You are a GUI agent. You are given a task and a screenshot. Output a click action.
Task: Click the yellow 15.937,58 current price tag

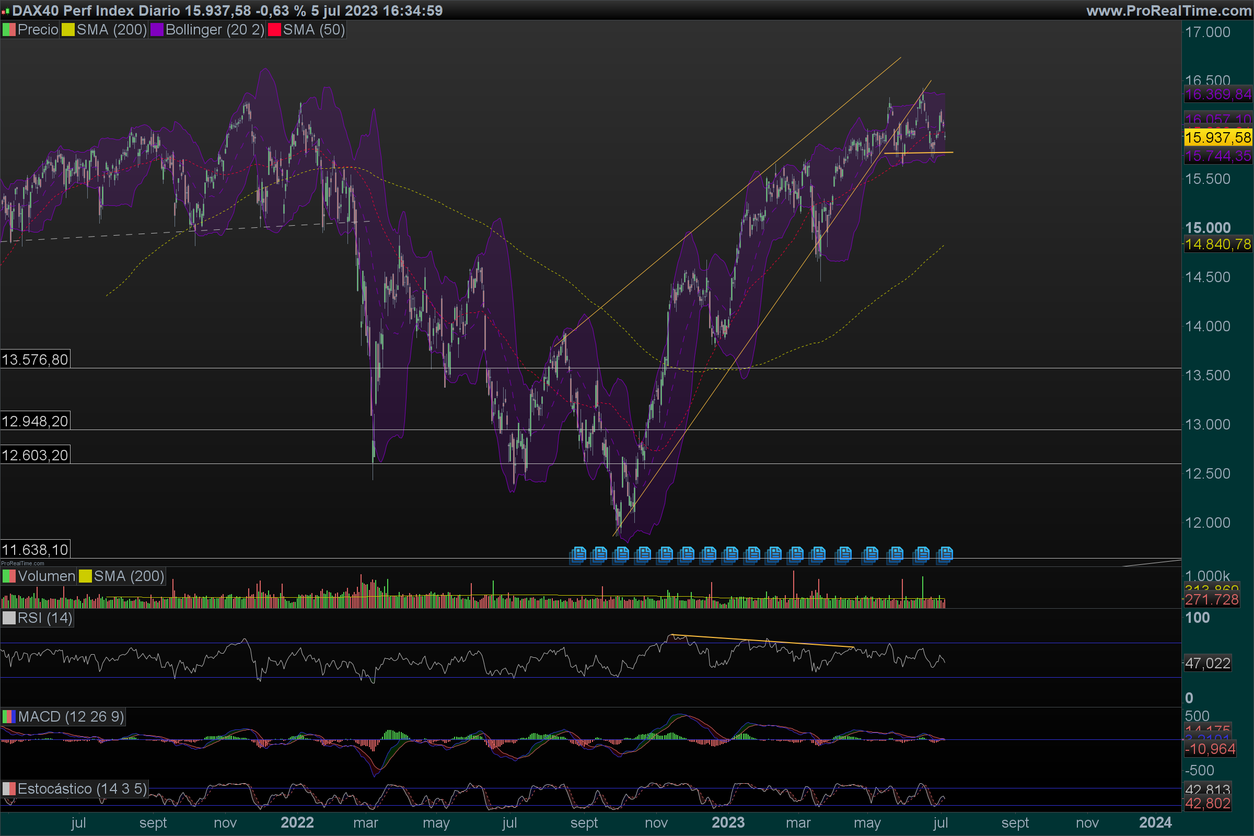tap(1218, 137)
